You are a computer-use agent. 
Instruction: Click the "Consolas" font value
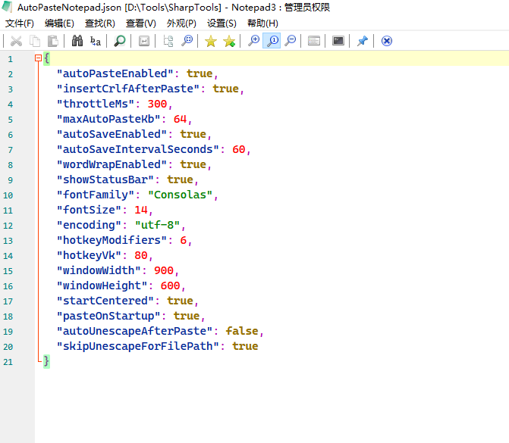181,195
